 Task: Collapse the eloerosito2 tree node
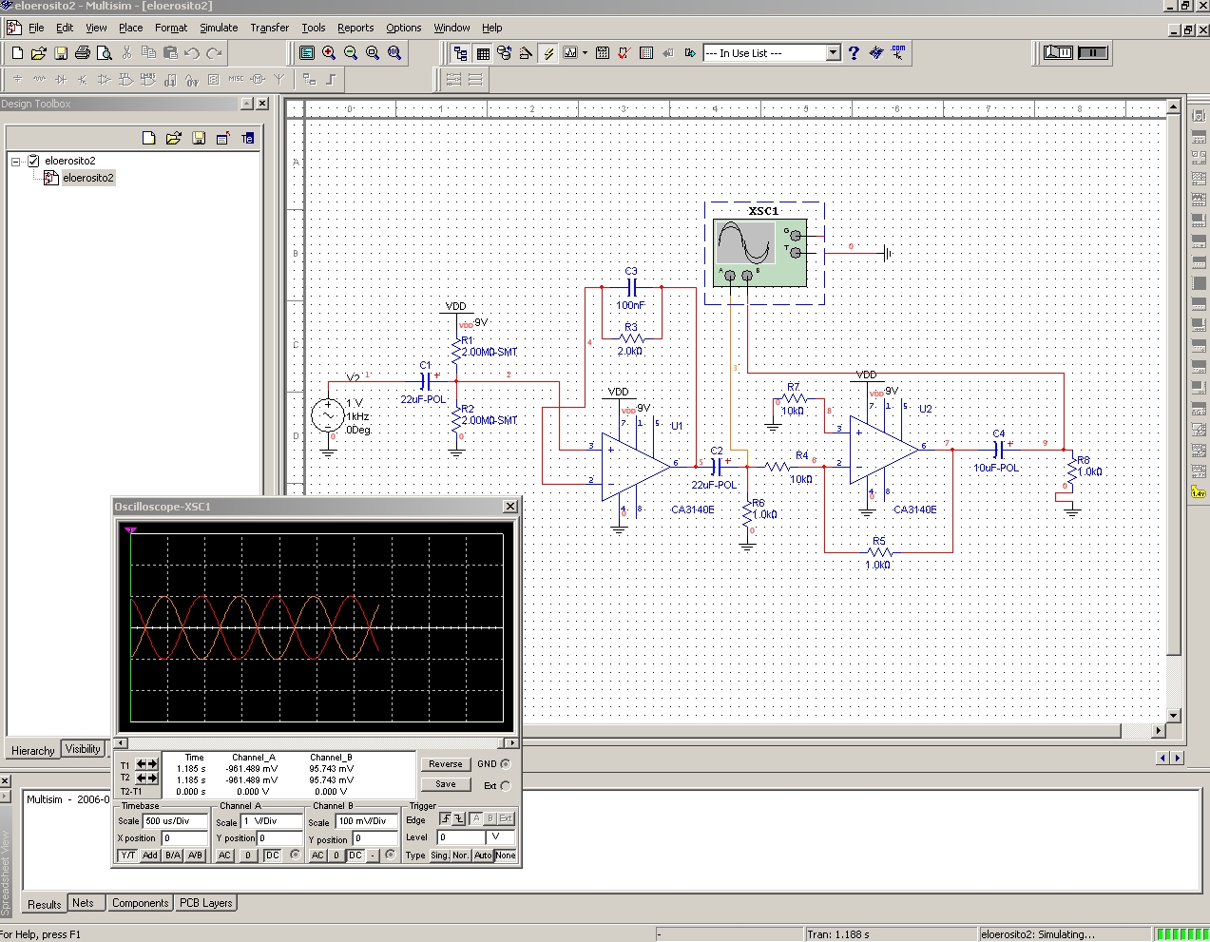16,161
